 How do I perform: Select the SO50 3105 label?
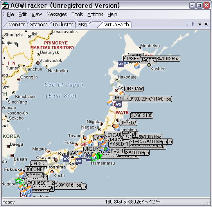(142, 115)
